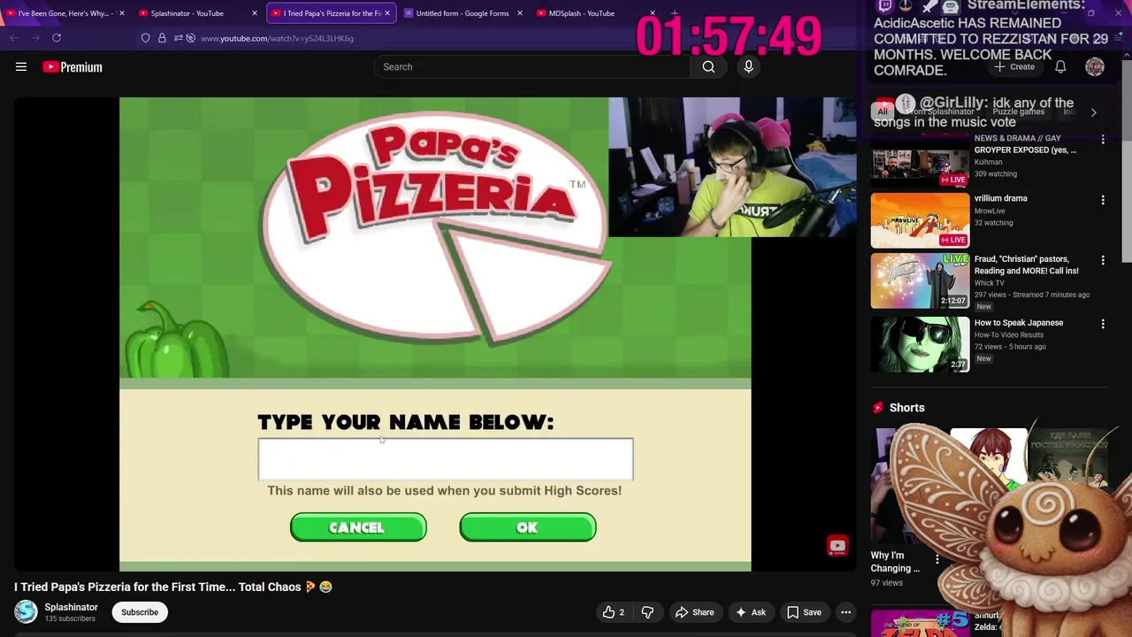This screenshot has height=637, width=1132.
Task: Start voice search with microphone icon
Action: tap(748, 66)
